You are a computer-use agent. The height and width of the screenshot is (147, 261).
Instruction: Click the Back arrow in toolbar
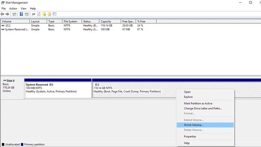click(x=2, y=14)
